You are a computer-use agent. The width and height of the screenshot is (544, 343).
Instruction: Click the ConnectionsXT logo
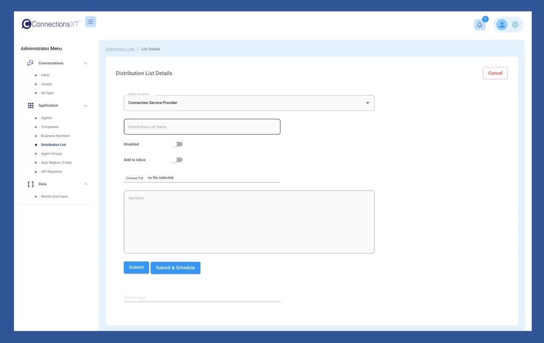[51, 24]
